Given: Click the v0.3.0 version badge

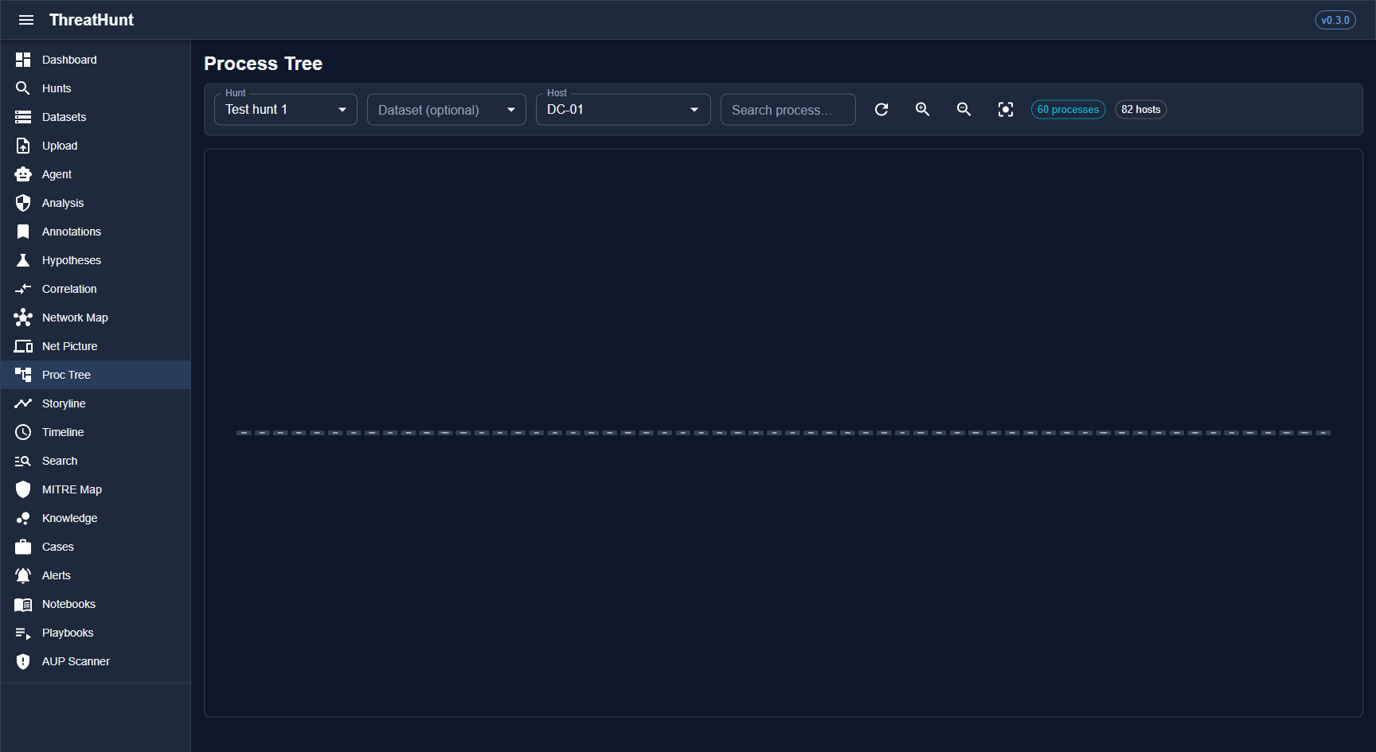Looking at the screenshot, I should click(1335, 20).
